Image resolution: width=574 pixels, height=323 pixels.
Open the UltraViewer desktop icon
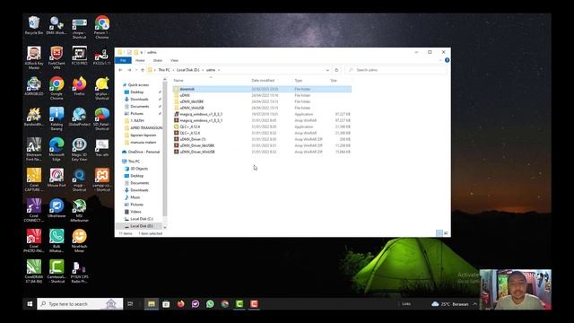[57, 208]
